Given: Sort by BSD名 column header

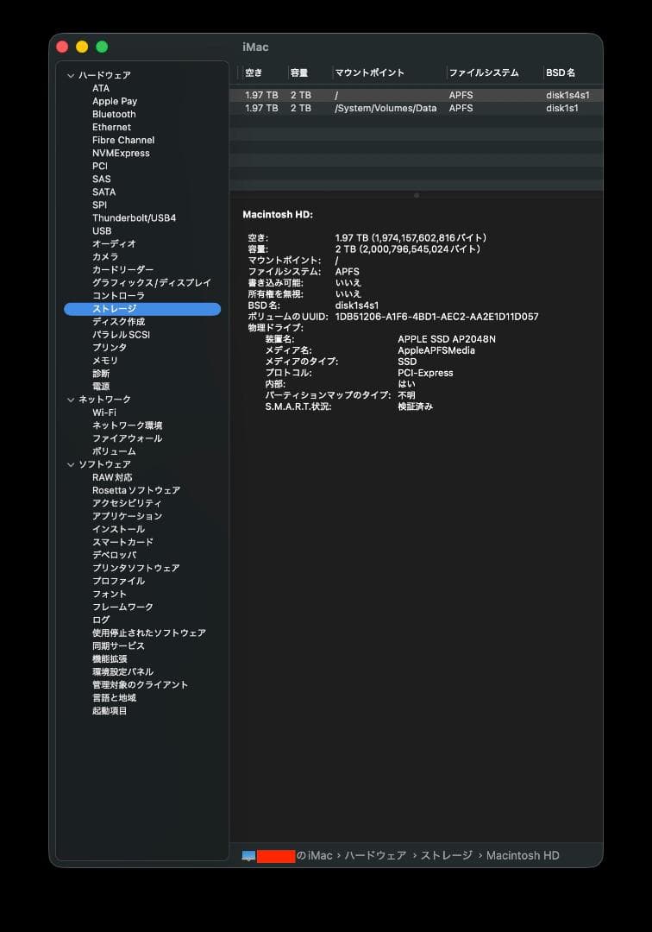Looking at the screenshot, I should coord(561,73).
